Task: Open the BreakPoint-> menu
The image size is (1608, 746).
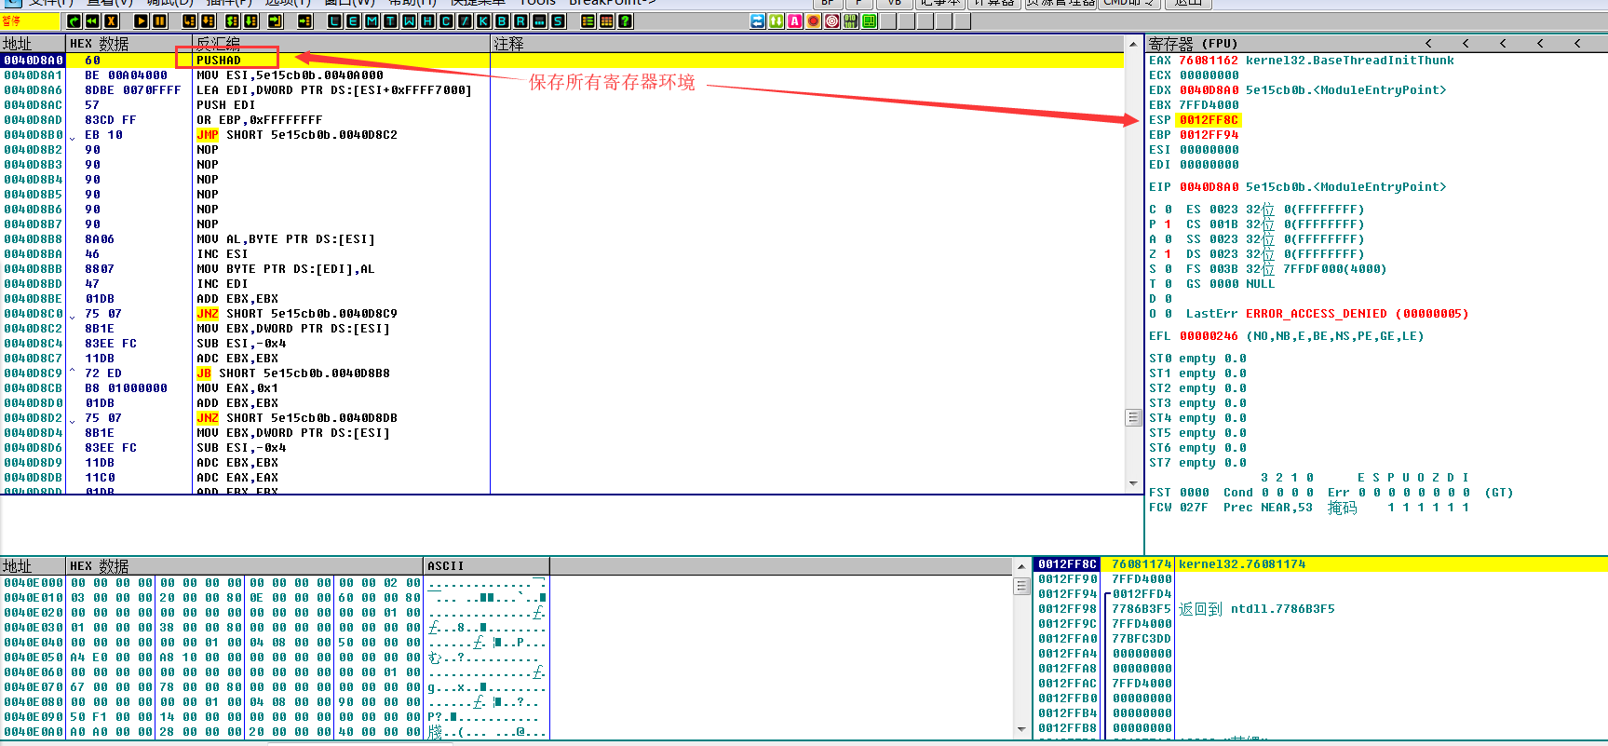Action: [613, 3]
